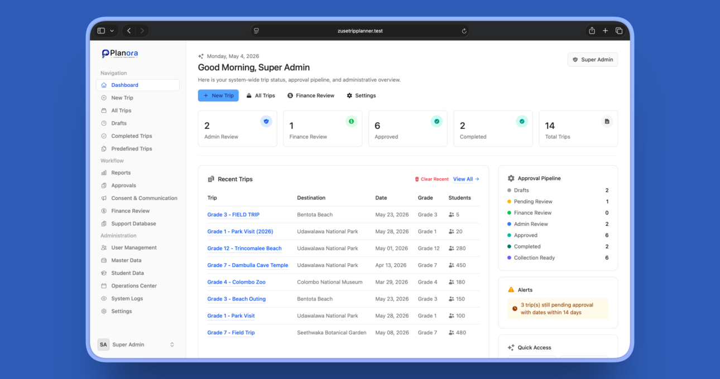Screen dimensions: 720x379
Task: Expand the Super Admin account switcher
Action: [136, 344]
